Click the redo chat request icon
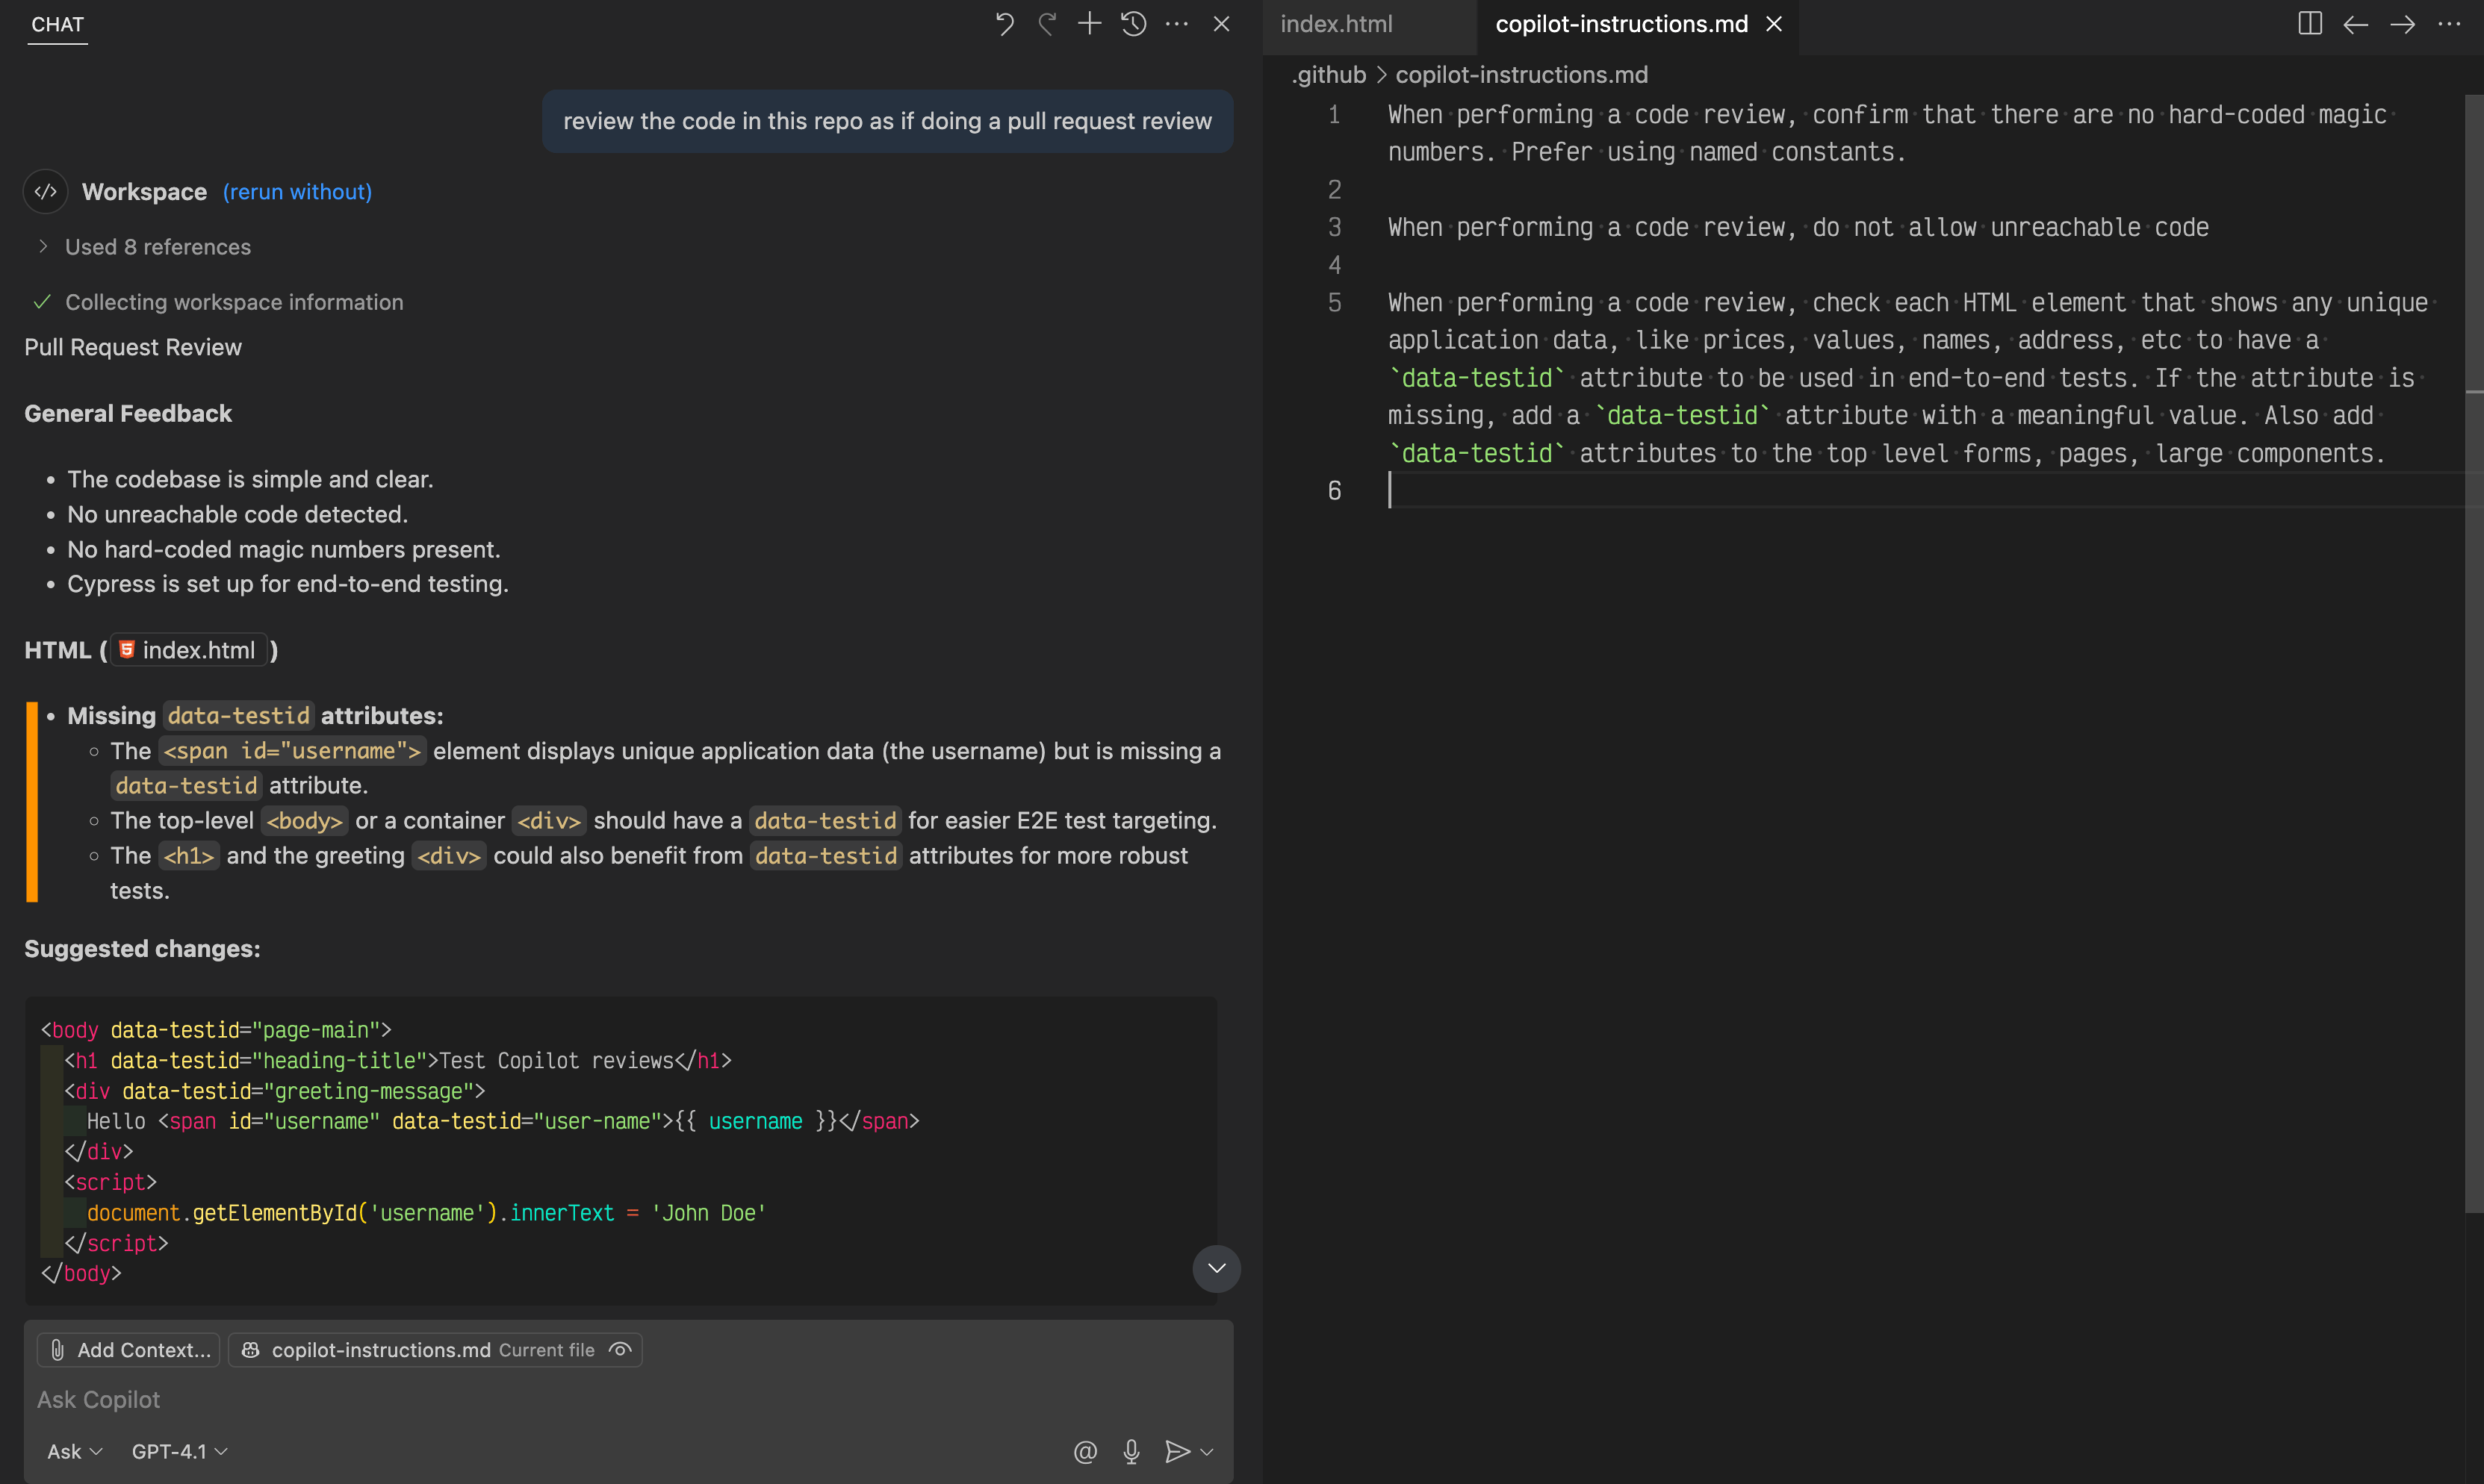This screenshot has width=2484, height=1484. pos(1046,24)
